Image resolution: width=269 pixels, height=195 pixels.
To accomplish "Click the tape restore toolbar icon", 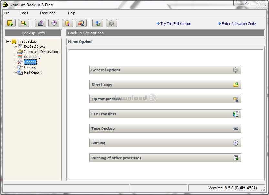I will coord(40,23).
